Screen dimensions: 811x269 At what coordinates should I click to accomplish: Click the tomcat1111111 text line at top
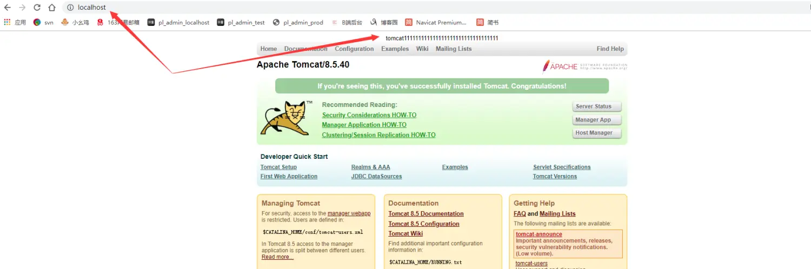click(442, 38)
